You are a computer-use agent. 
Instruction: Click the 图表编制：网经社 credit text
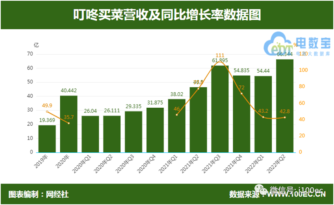[38, 194]
